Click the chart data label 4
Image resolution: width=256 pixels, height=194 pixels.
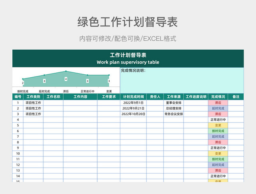pos(66,79)
